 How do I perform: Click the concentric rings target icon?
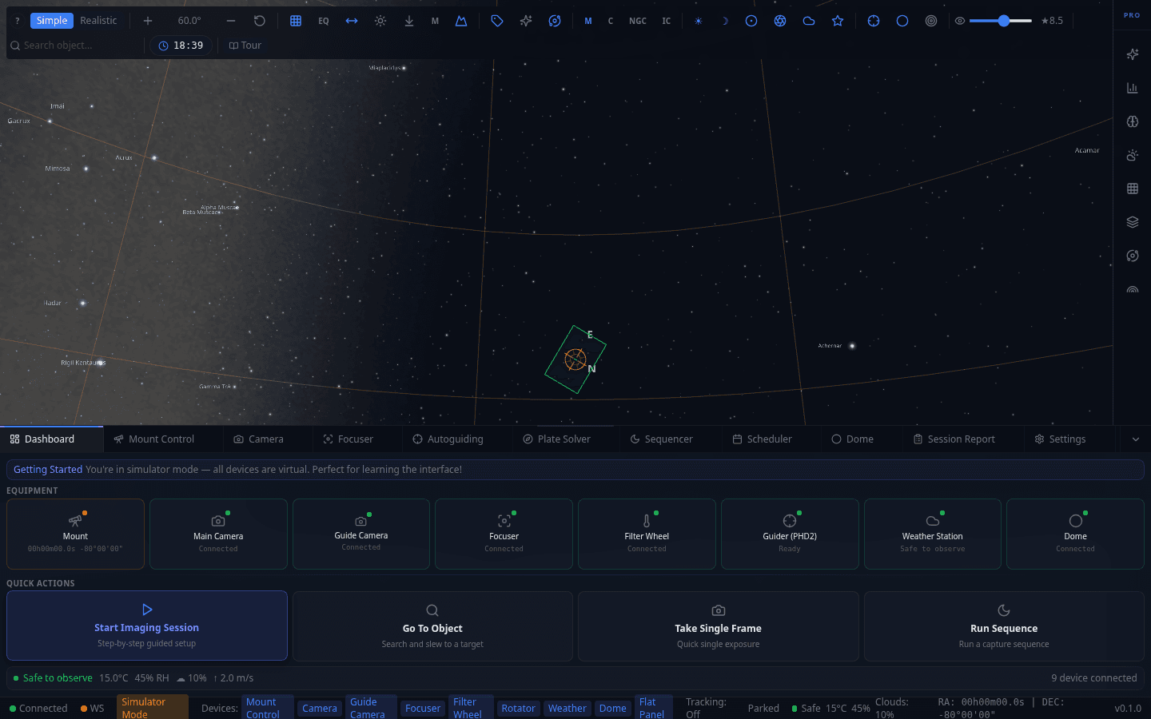coord(931,21)
